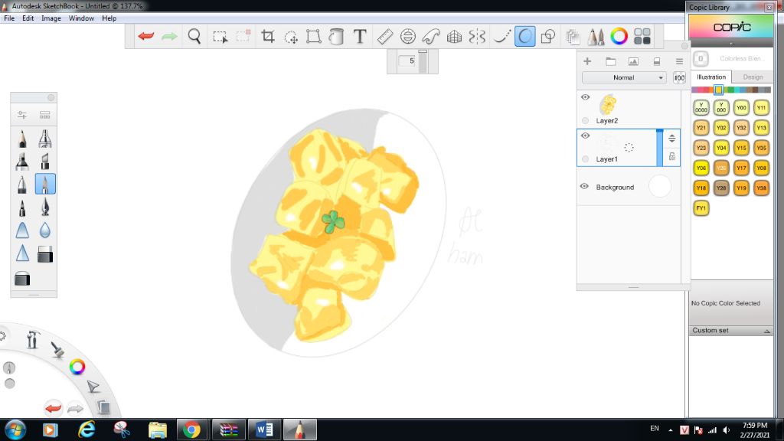Image resolution: width=784 pixels, height=441 pixels.
Task: Add a layer group folder
Action: coord(610,61)
